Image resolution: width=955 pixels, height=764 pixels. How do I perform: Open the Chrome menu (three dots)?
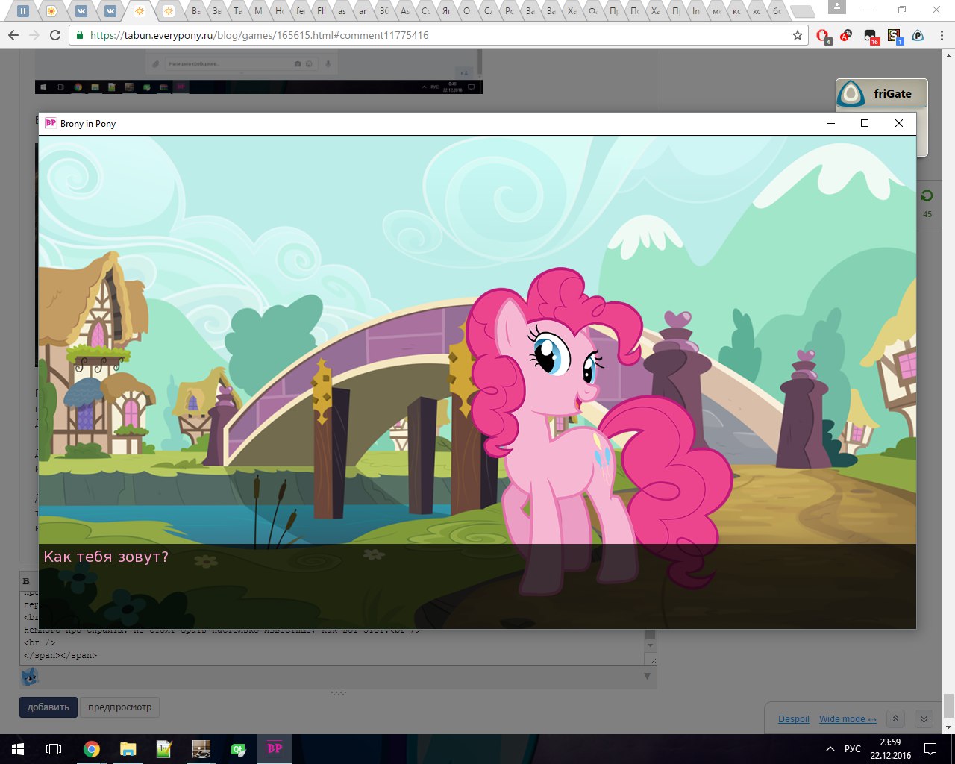coord(941,35)
